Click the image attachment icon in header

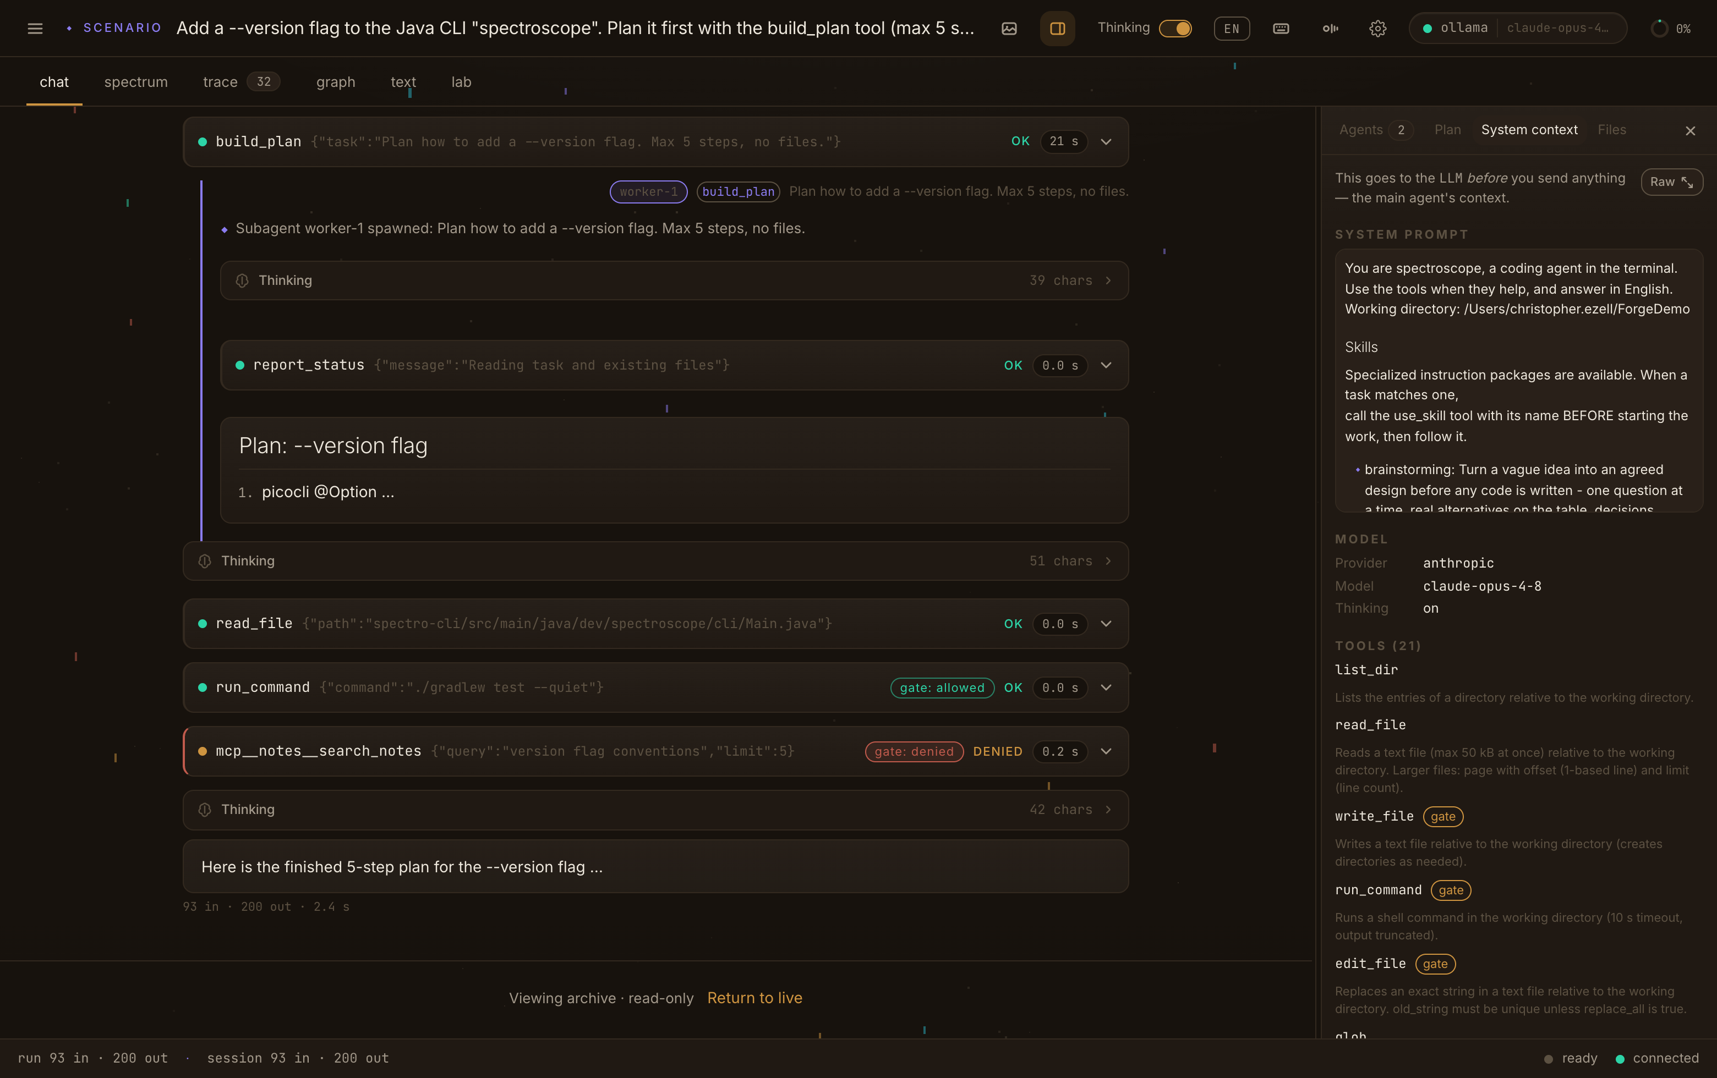coord(1009,29)
